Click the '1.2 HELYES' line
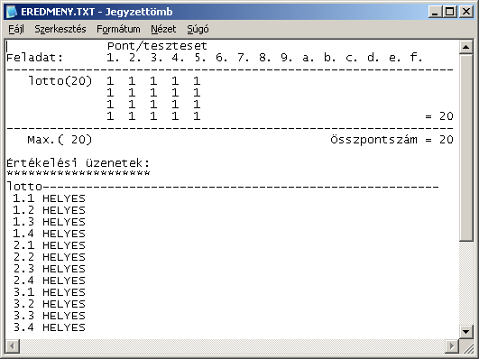 tap(49, 210)
